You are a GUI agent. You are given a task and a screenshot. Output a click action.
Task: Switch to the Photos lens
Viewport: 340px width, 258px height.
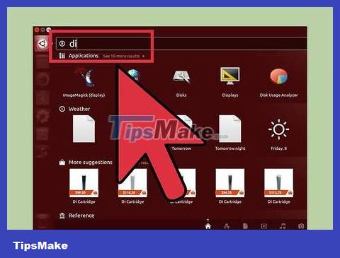(x=301, y=226)
